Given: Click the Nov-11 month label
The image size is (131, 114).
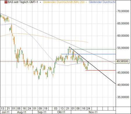Looking at the screenshot, I should click(93, 112).
